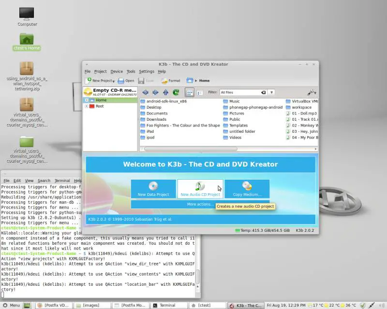Viewport: 387px width, 309px height.
Task: Click the show desktop icon beside Menu
Action: [x=27, y=305]
